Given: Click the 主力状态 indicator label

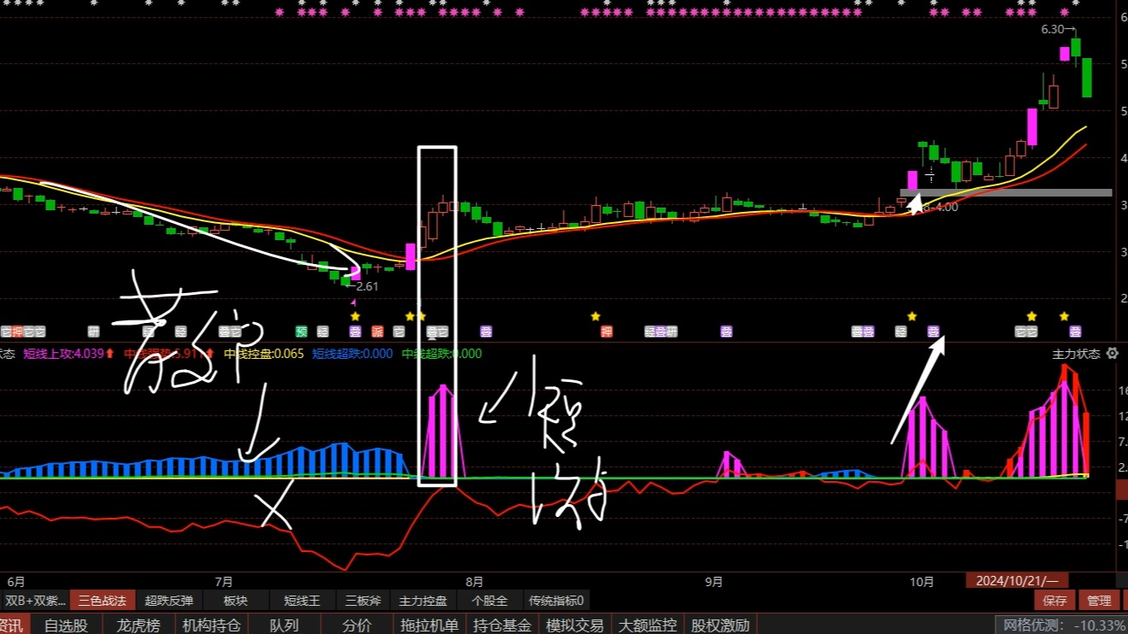Looking at the screenshot, I should click(x=1076, y=353).
